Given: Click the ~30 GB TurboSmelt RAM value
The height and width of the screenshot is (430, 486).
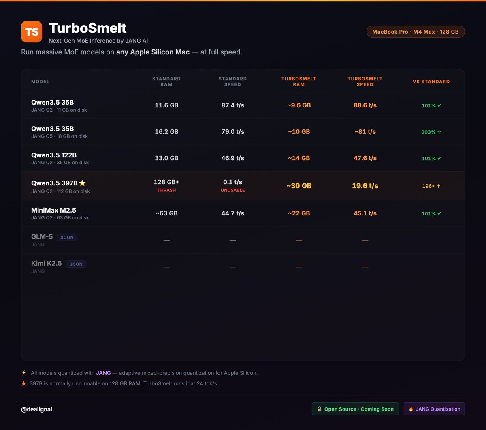Looking at the screenshot, I should click(299, 186).
